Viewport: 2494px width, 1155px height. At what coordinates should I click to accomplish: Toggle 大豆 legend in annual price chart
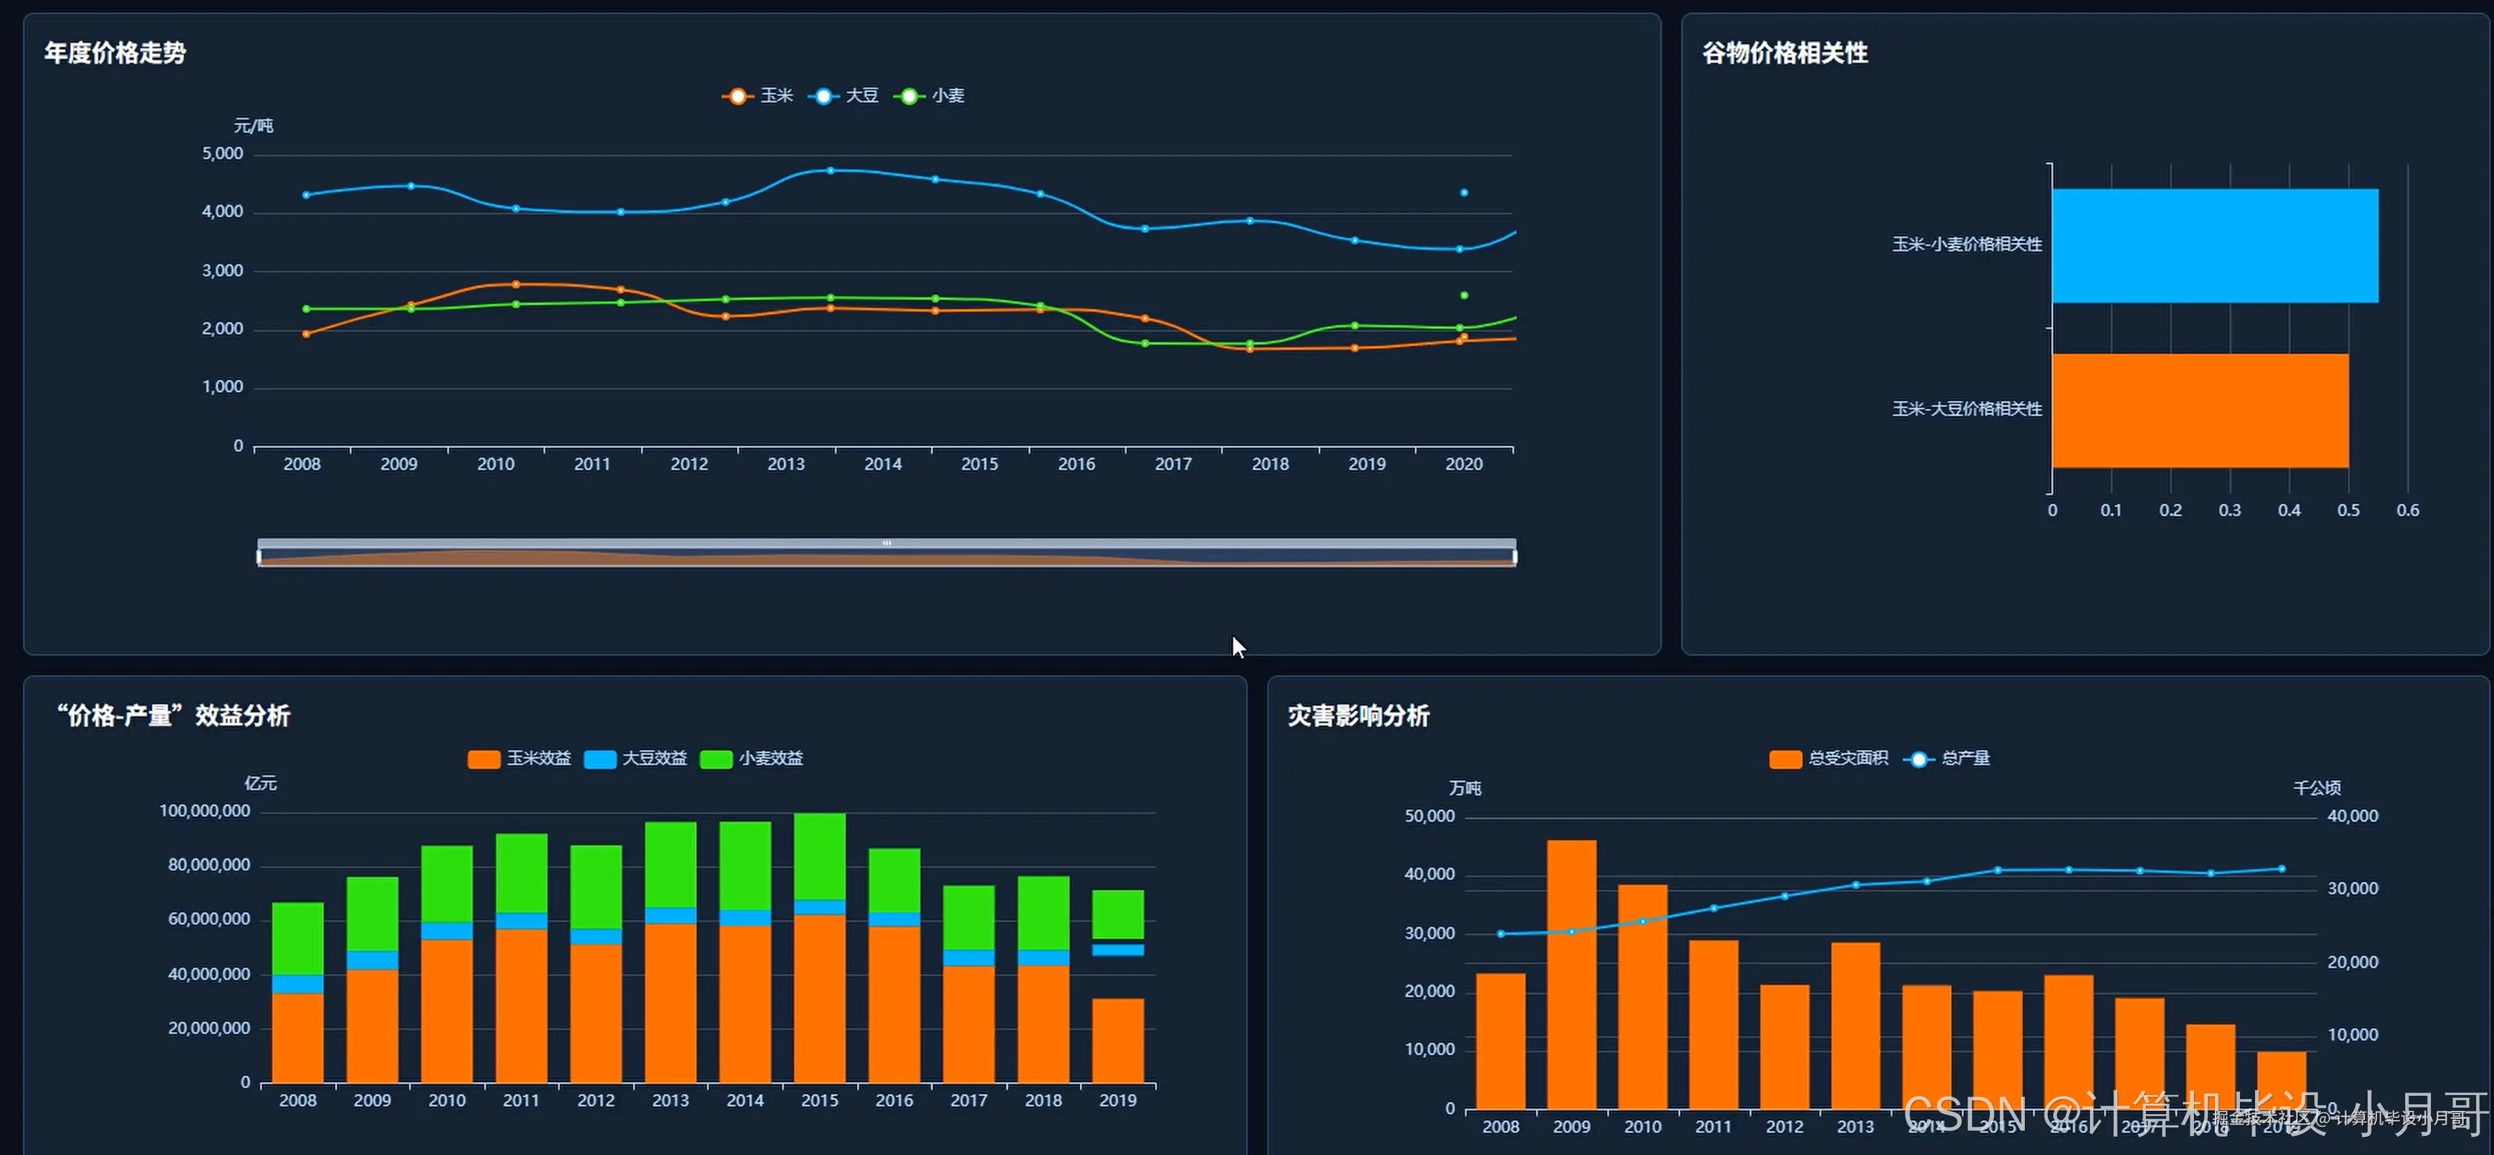click(823, 96)
